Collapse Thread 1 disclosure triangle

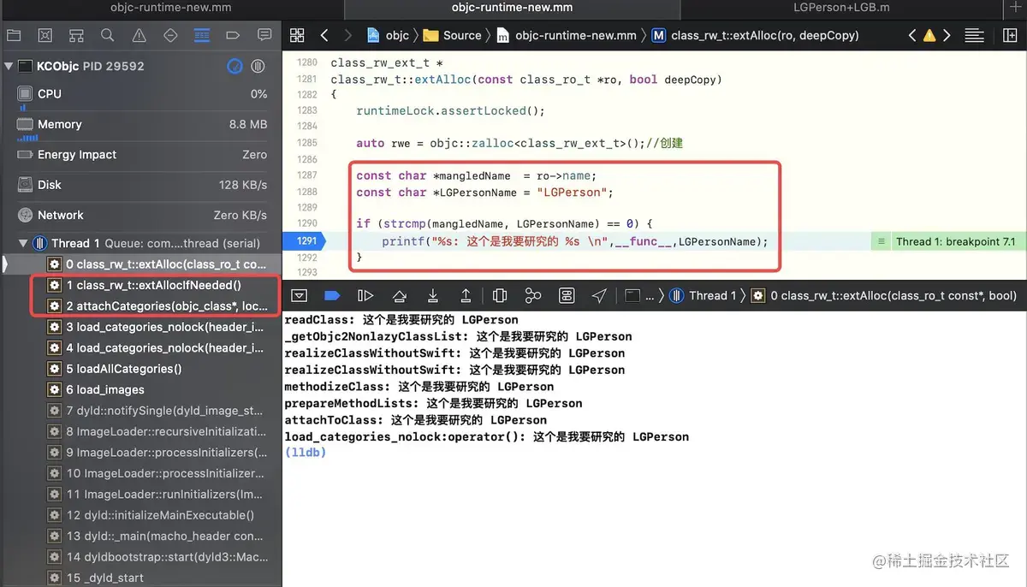click(21, 243)
